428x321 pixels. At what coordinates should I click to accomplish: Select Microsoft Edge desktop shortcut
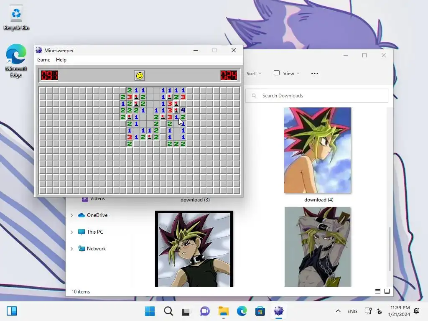point(16,61)
